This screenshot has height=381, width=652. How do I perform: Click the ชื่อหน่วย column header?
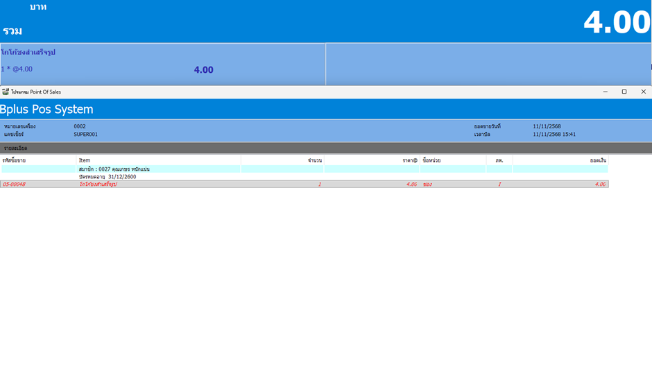pos(431,160)
